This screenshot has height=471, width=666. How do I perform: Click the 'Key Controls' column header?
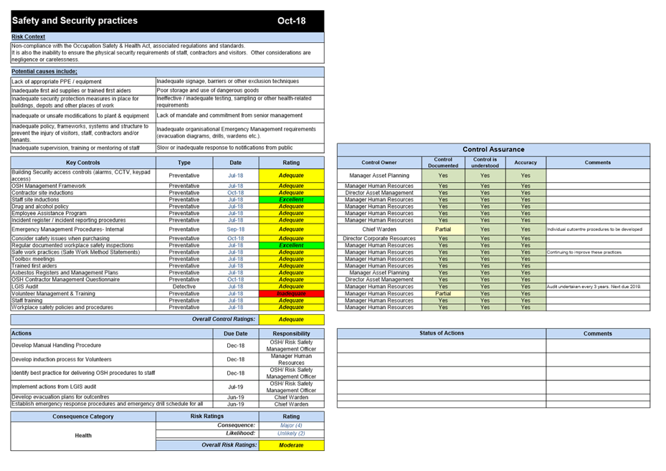point(83,163)
